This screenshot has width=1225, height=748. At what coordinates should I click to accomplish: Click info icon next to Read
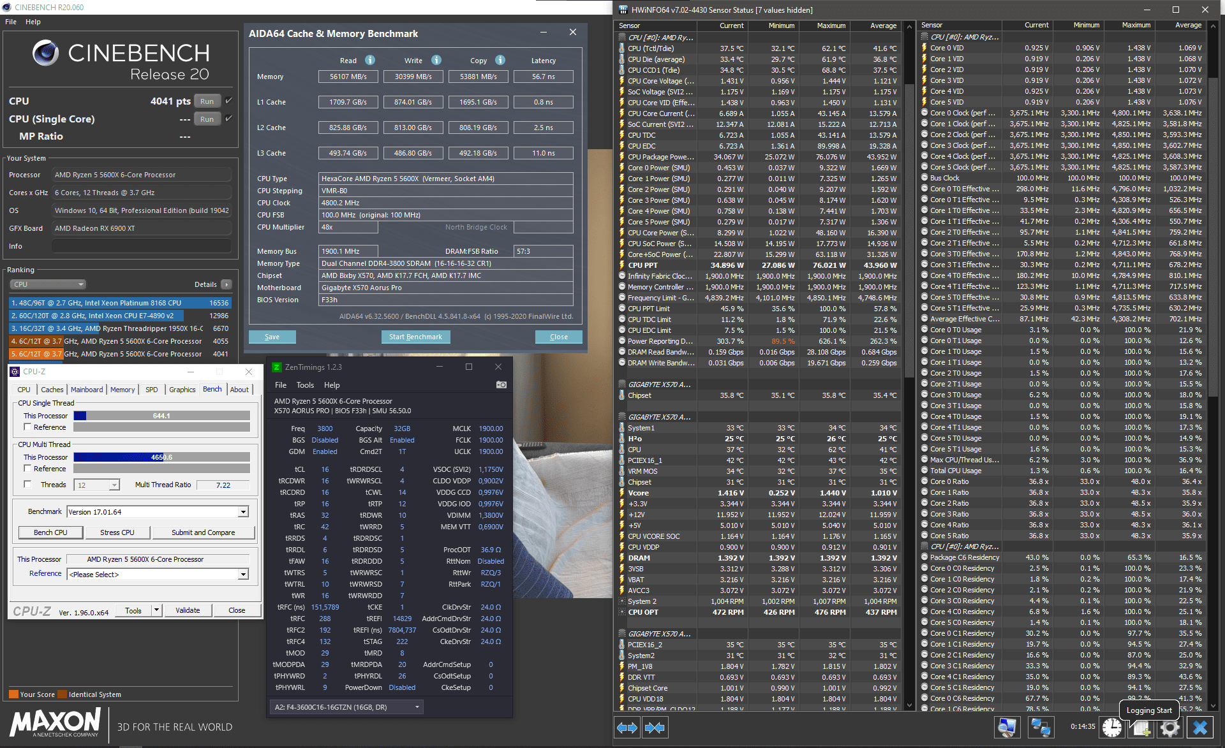(370, 60)
